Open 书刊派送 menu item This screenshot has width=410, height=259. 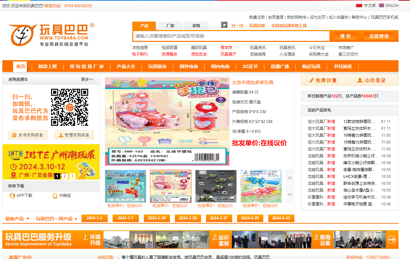tap(343, 66)
